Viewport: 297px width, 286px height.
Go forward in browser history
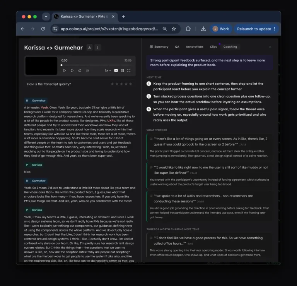point(32,29)
